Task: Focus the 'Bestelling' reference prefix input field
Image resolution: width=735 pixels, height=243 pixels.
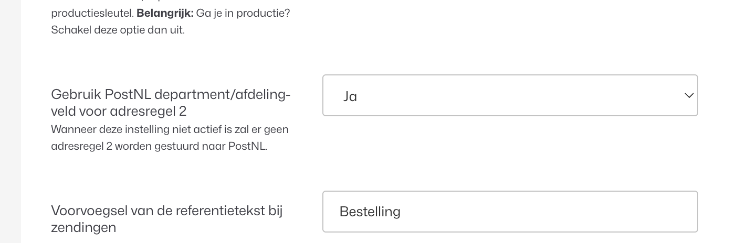Action: [x=509, y=212]
